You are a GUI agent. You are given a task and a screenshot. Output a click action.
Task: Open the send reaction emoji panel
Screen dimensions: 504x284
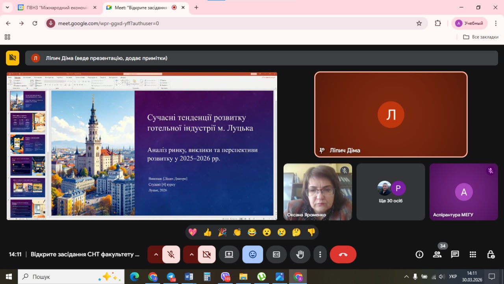(252, 254)
